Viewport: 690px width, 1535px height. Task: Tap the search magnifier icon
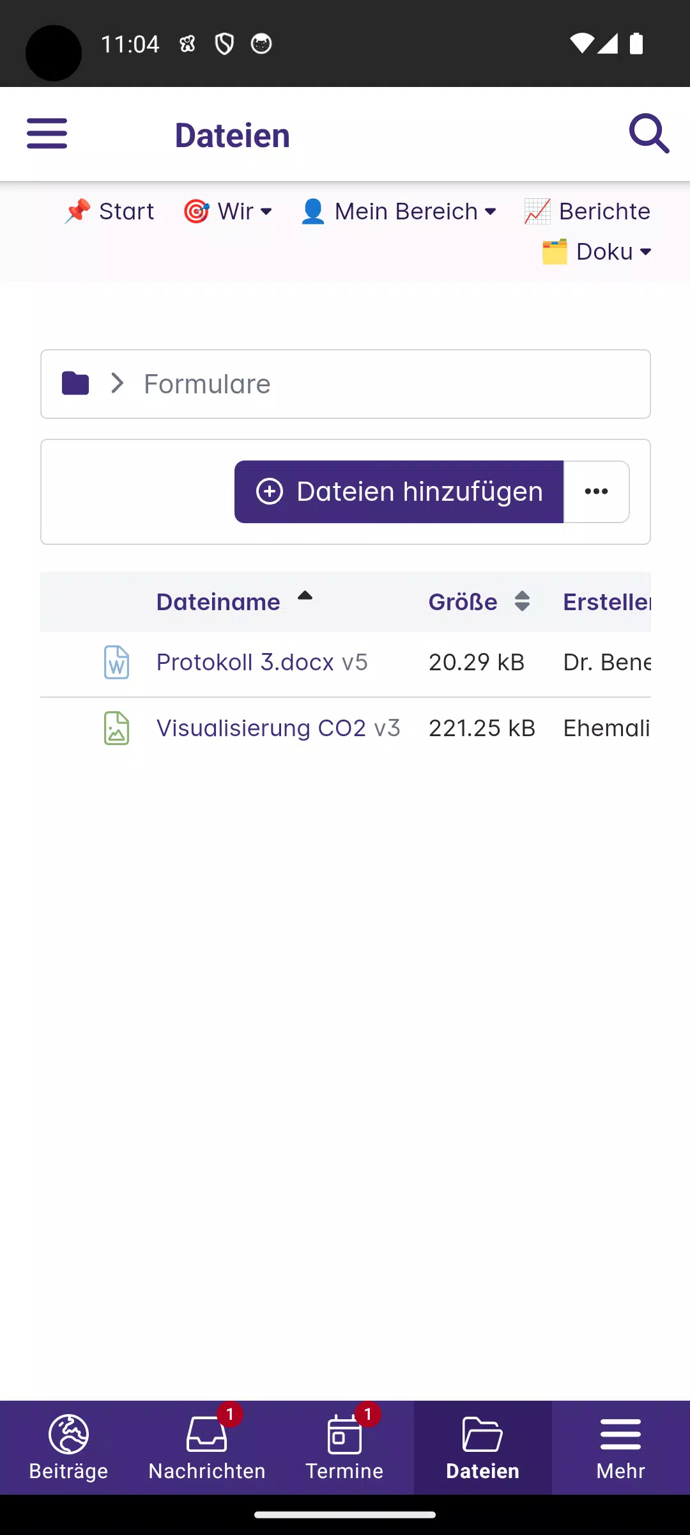tap(648, 134)
